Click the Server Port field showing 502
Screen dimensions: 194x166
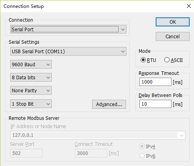26,153
